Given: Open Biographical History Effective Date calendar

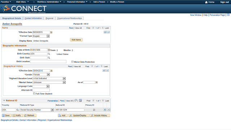Looking at the screenshot, I should click(x=51, y=71).
